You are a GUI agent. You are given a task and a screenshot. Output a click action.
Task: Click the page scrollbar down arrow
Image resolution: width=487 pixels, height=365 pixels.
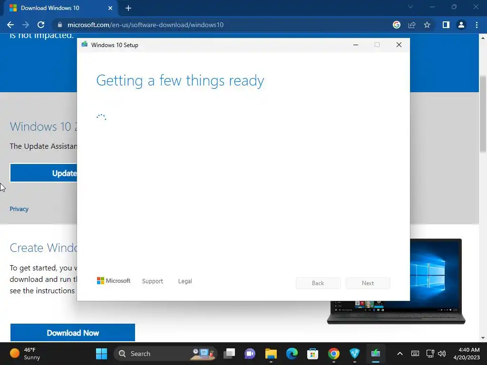[x=483, y=338]
